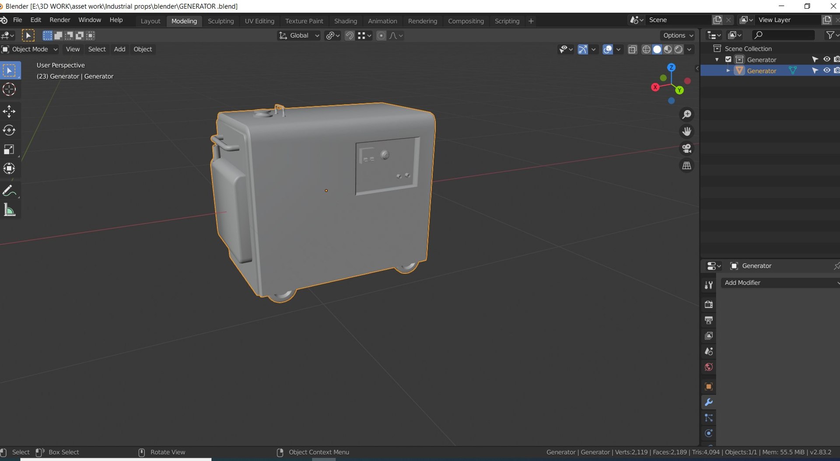The height and width of the screenshot is (461, 840).
Task: Open the viewport Add menu
Action: (x=119, y=49)
